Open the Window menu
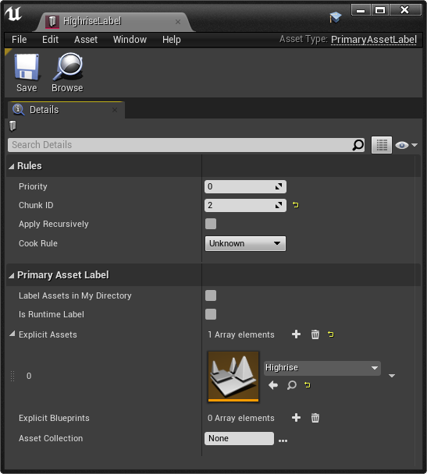This screenshot has width=427, height=474. coord(130,40)
